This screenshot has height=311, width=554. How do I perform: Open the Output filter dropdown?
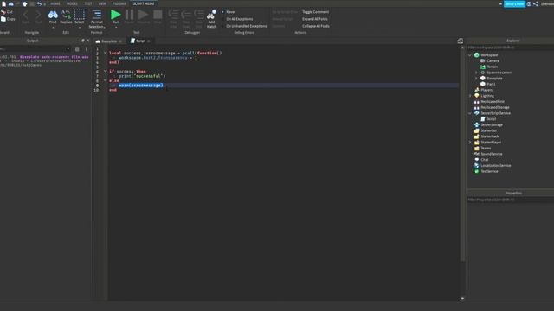[x=68, y=49]
